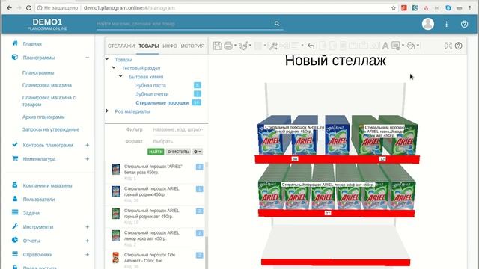Collapse the Товары tree root
Image resolution: width=479 pixels, height=269 pixels.
point(107,59)
